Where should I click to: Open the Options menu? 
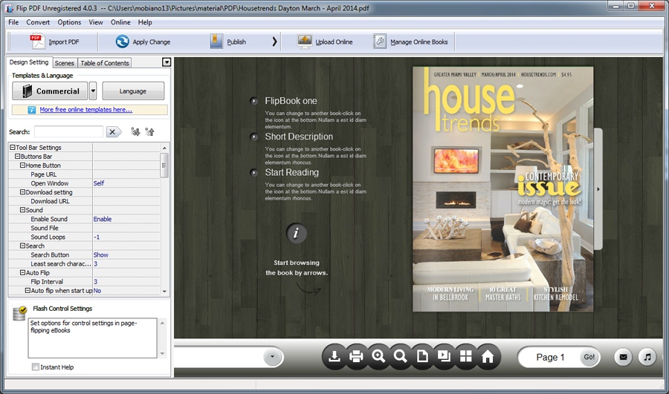tap(69, 22)
